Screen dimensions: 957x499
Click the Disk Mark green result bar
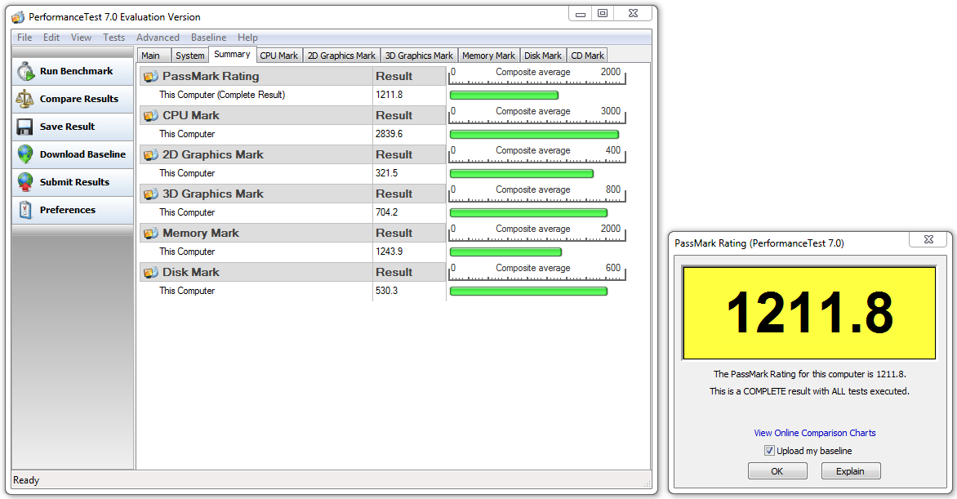[x=528, y=292]
